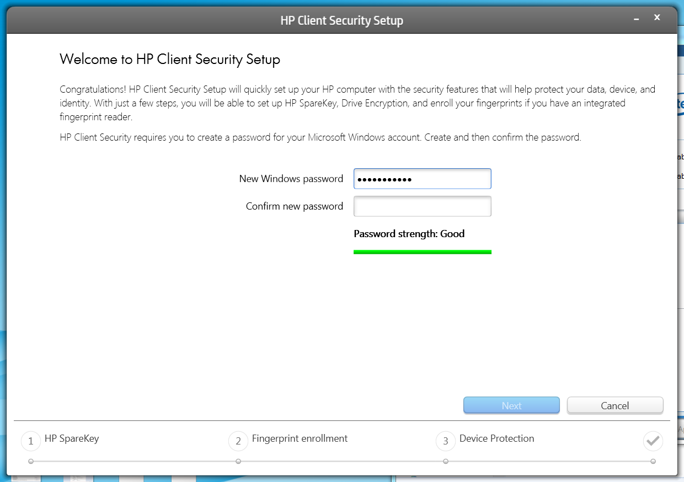Focus the New Windows password field

pyautogui.click(x=422, y=179)
